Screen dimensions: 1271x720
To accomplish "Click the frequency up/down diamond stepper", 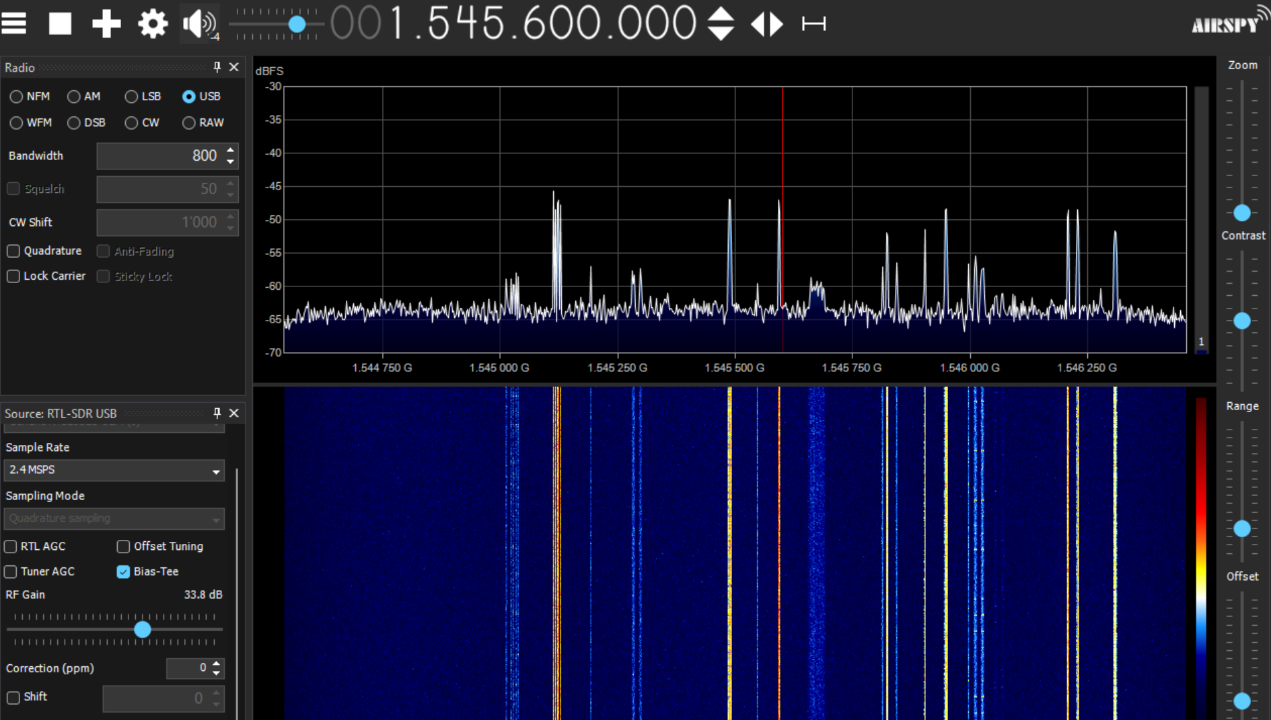I will [721, 23].
